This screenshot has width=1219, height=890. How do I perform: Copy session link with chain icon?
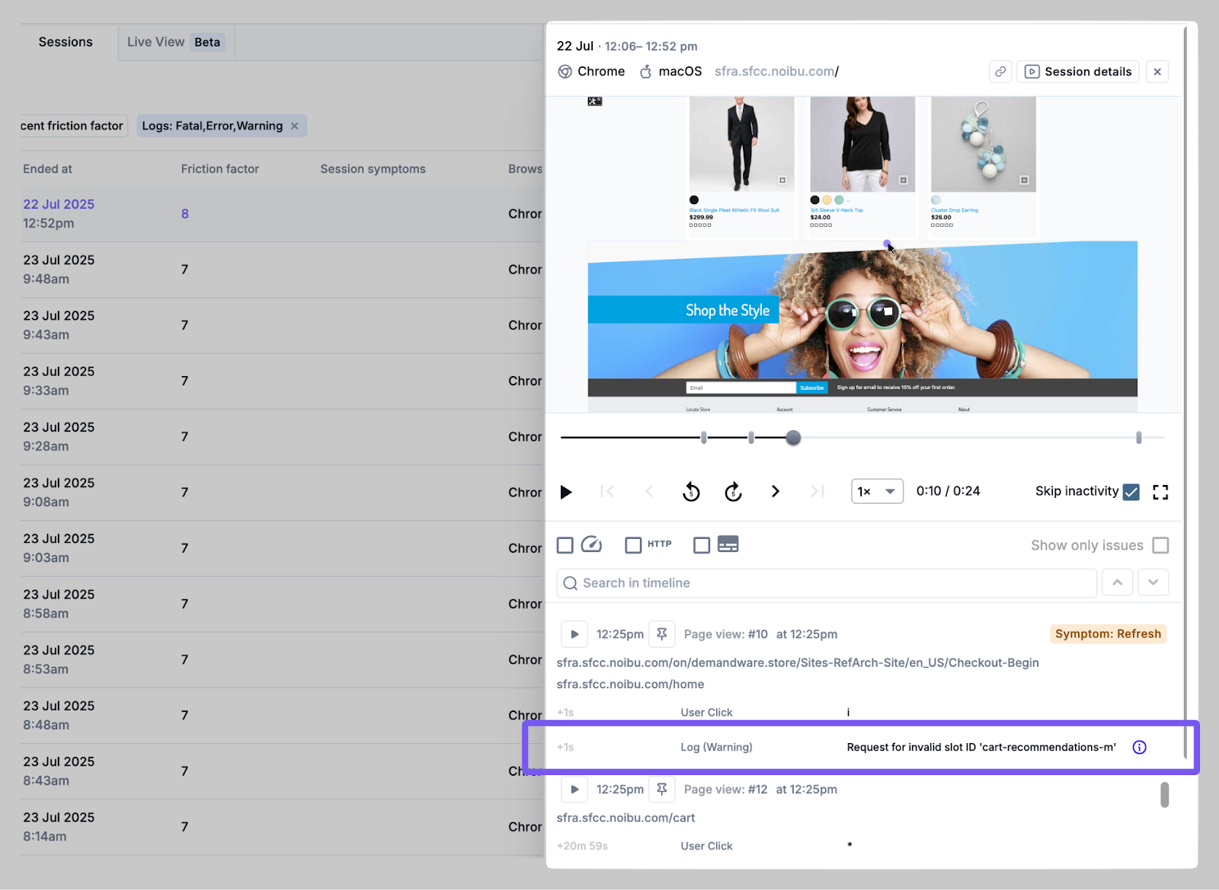1000,72
